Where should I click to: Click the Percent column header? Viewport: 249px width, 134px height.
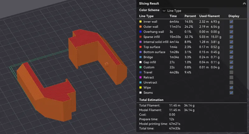pyautogui.click(x=190, y=16)
